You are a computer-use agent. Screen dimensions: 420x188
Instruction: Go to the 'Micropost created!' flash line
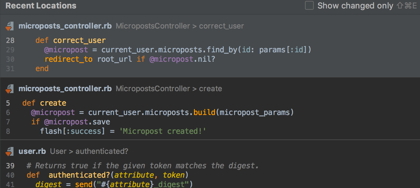123,131
